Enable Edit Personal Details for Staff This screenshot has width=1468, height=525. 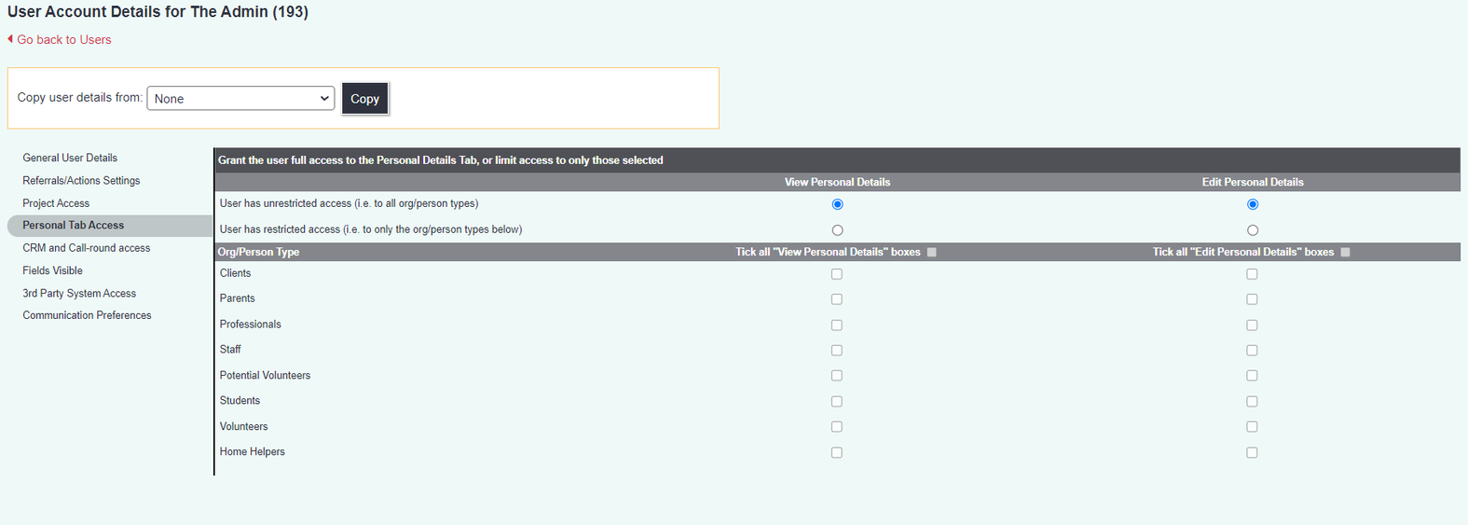1252,351
